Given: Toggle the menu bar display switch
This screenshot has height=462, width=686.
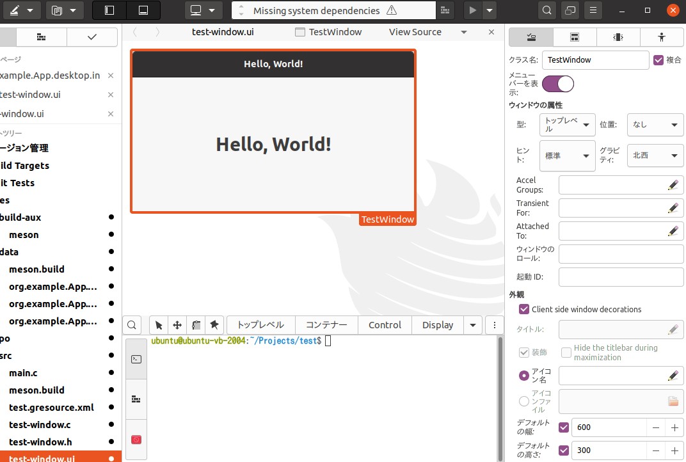Looking at the screenshot, I should (x=557, y=83).
